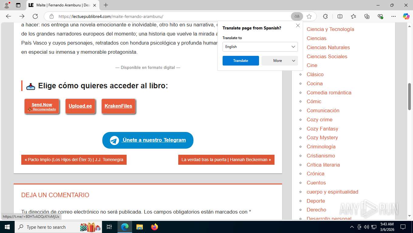This screenshot has height=233, width=413.
Task: Open the Criminología category
Action: 321,147
